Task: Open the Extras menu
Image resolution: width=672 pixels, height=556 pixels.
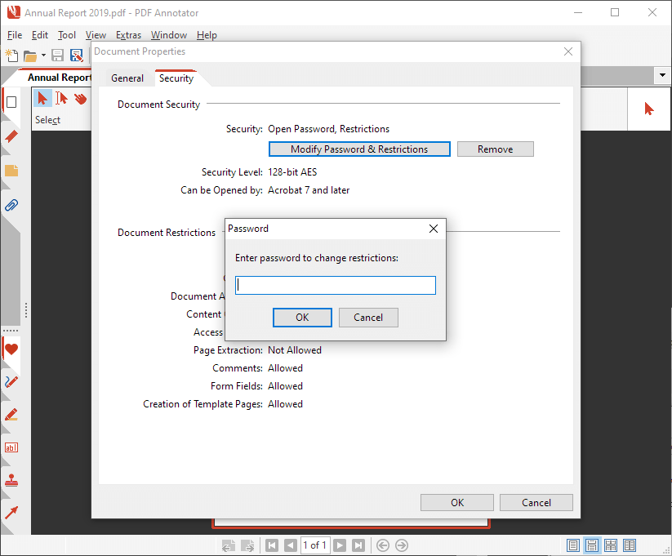Action: (x=128, y=35)
